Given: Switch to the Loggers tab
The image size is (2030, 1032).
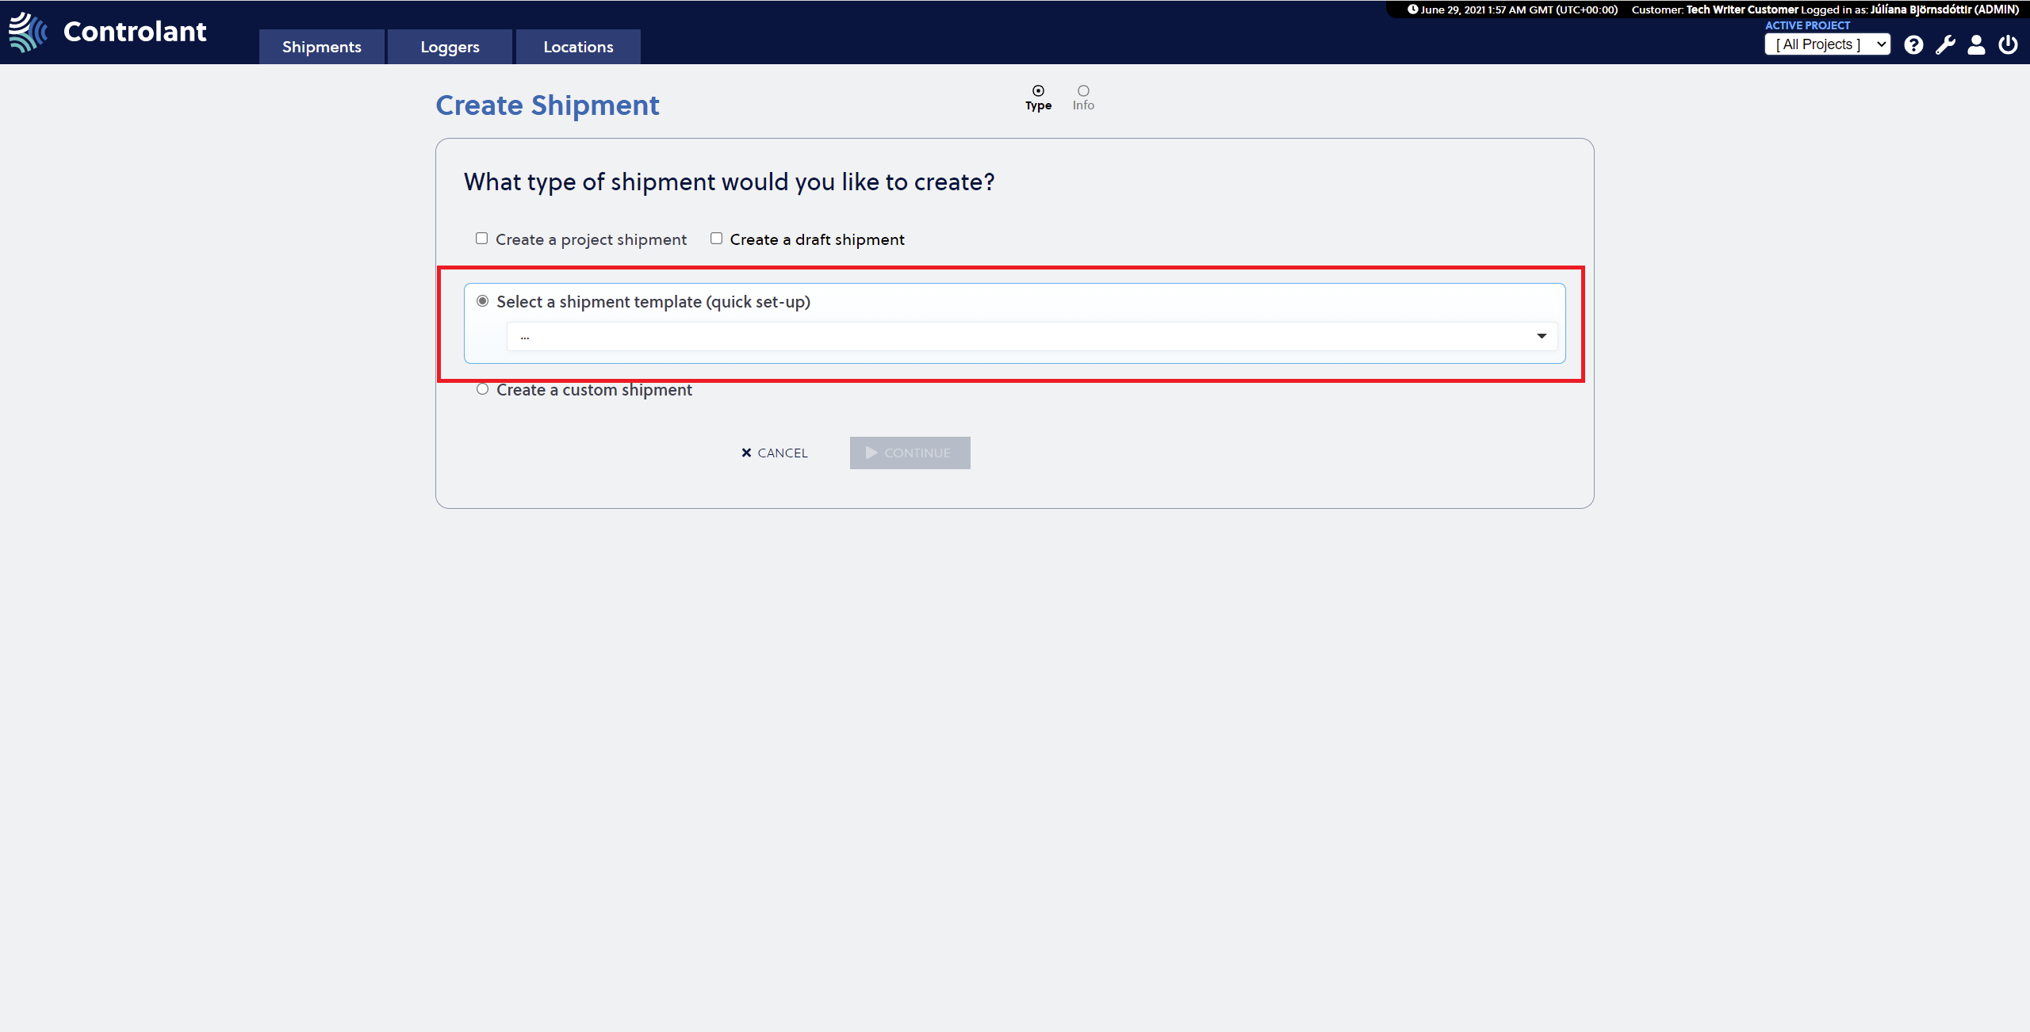Looking at the screenshot, I should click(450, 47).
